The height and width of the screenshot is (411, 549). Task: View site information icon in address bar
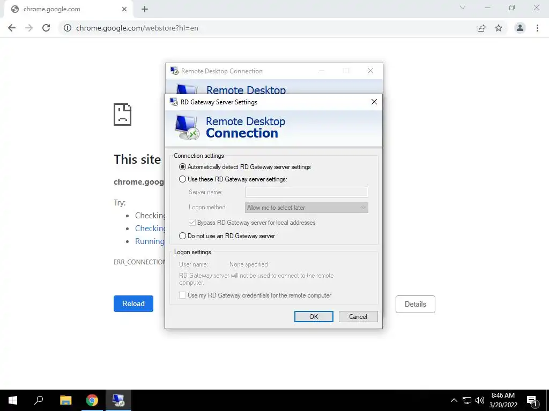click(x=68, y=28)
